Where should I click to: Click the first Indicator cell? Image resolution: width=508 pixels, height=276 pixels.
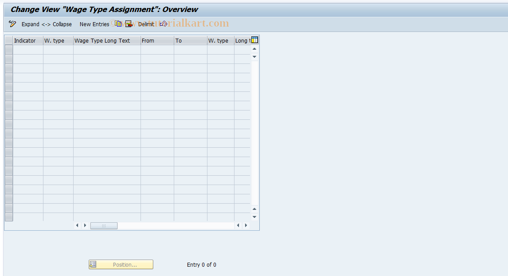tap(28, 50)
